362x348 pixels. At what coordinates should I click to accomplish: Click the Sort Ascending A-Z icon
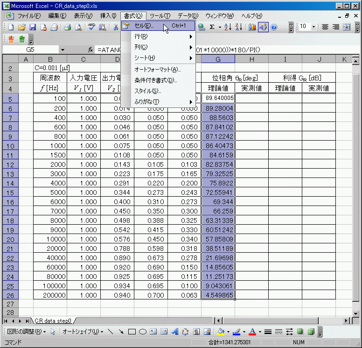(x=228, y=27)
